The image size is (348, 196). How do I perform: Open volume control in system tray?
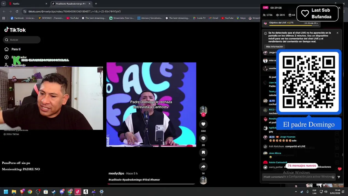click(325, 192)
